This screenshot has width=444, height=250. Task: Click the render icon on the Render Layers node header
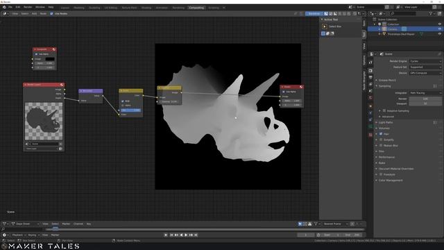pyautogui.click(x=62, y=85)
